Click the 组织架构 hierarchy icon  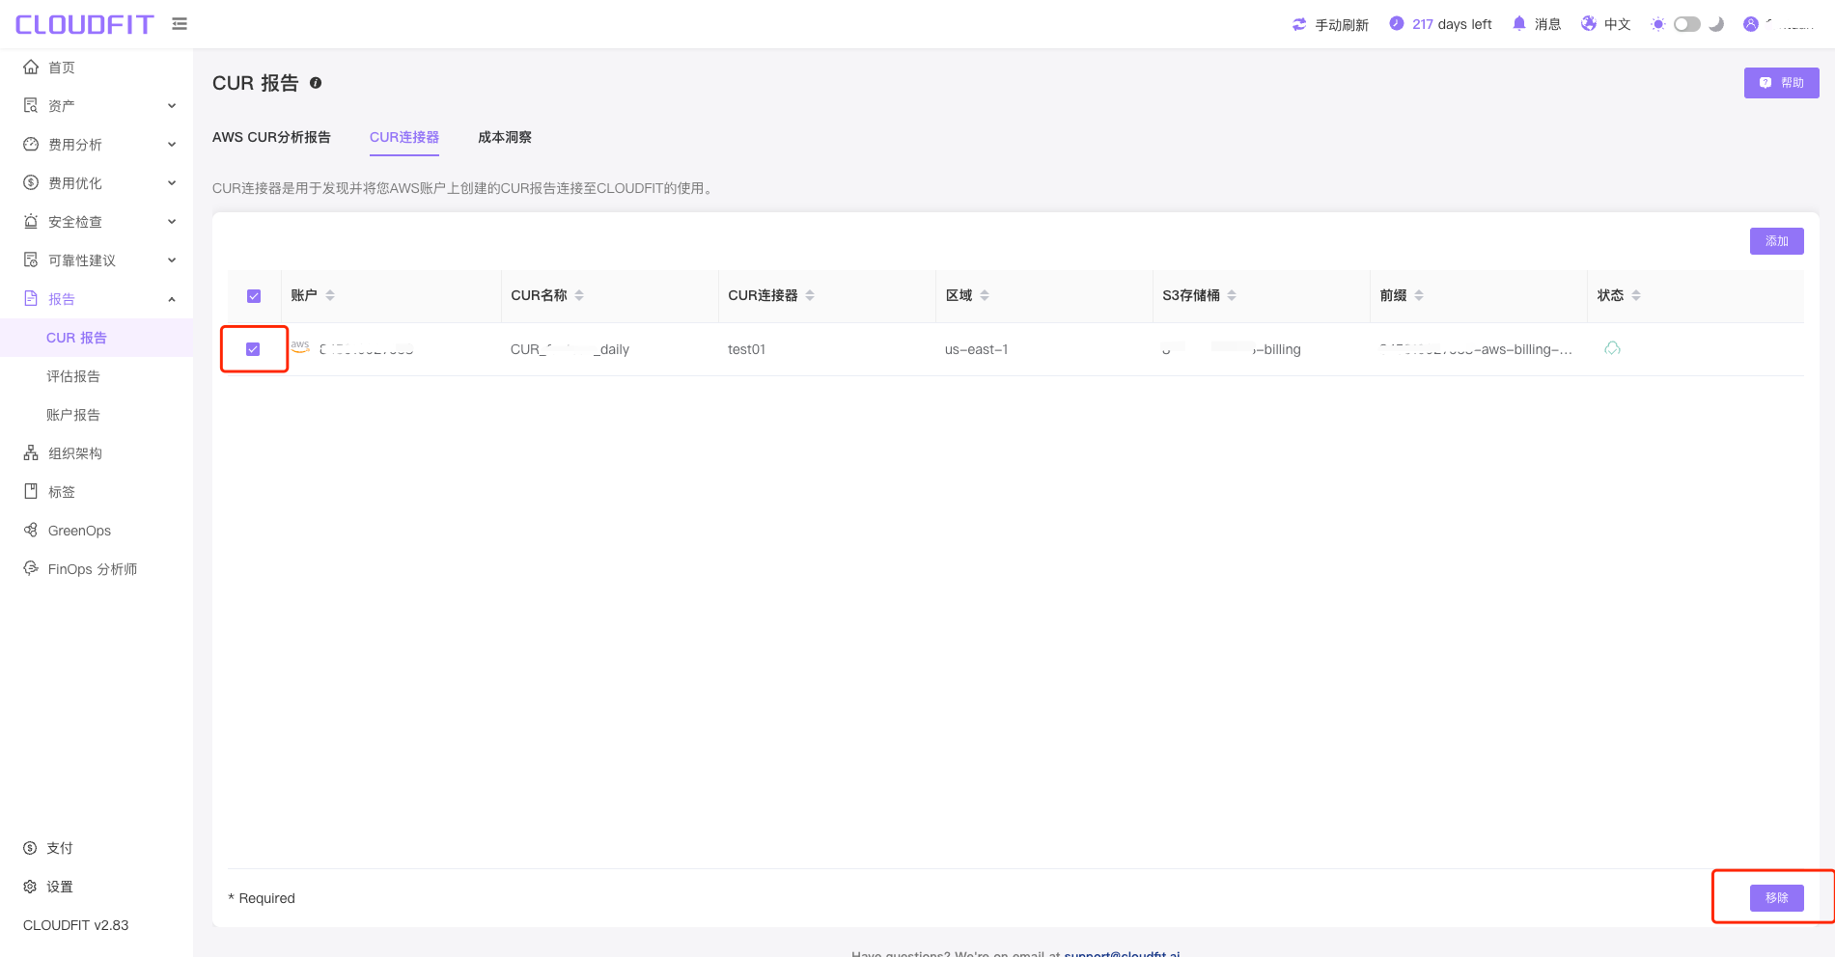[x=31, y=452]
